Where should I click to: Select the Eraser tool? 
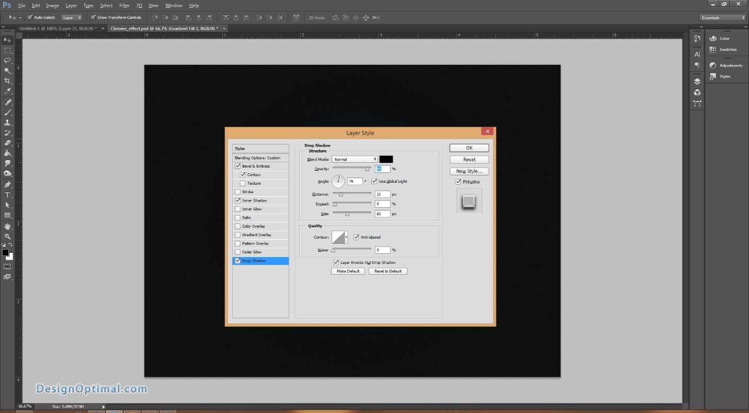coord(7,143)
